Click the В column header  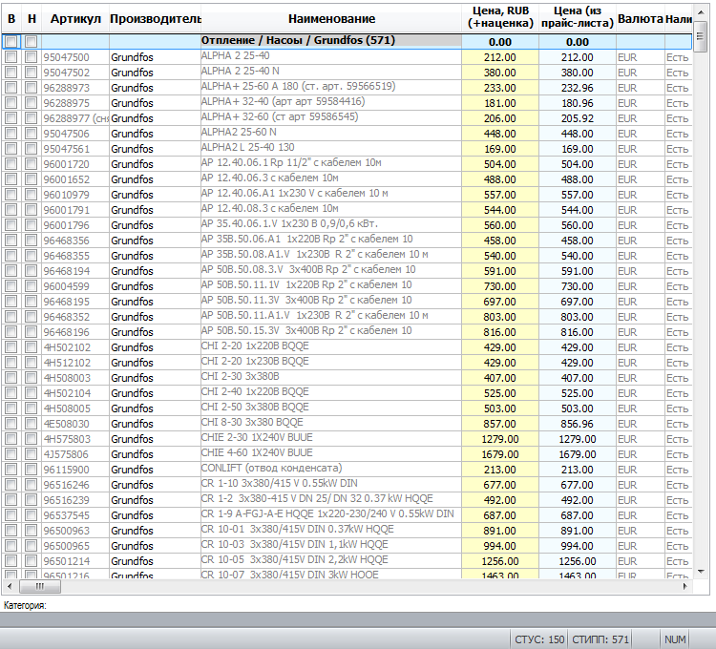(11, 19)
